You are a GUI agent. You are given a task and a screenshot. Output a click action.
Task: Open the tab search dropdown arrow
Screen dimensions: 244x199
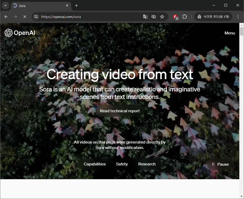tap(5, 5)
